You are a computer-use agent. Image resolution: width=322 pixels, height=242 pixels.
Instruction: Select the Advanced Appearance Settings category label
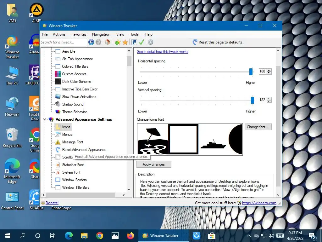(x=84, y=119)
